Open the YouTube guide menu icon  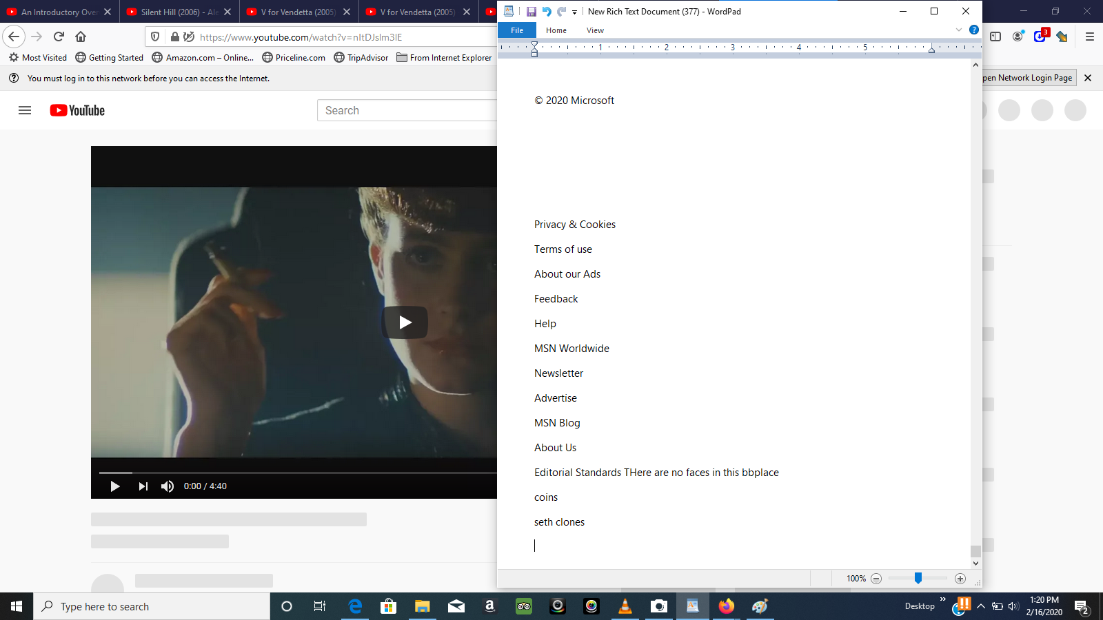25,110
